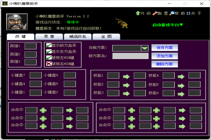This screenshot has height=140, width=211.
Task: Click the green arrow next to 技能1
Action: pos(126,77)
